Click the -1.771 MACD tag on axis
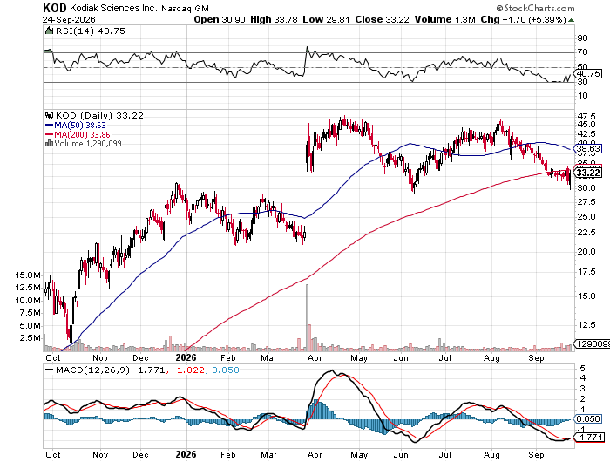Viewport: 610px width, 462px height. pyautogui.click(x=589, y=438)
